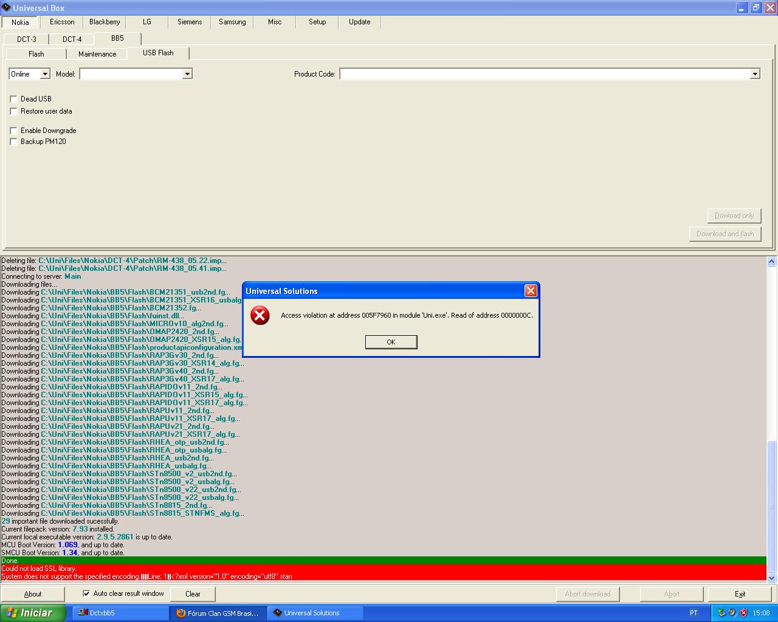Expand the Online mode dropdown
The height and width of the screenshot is (622, 778).
[x=45, y=74]
